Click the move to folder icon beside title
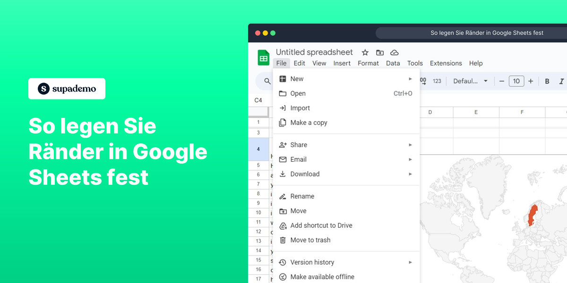 coord(379,52)
